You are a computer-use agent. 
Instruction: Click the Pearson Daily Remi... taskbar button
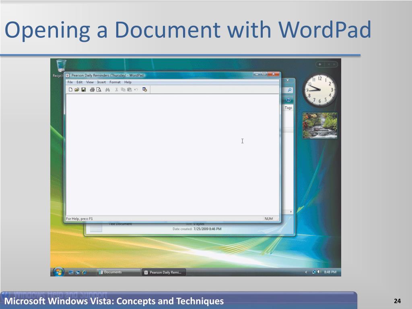(164, 272)
